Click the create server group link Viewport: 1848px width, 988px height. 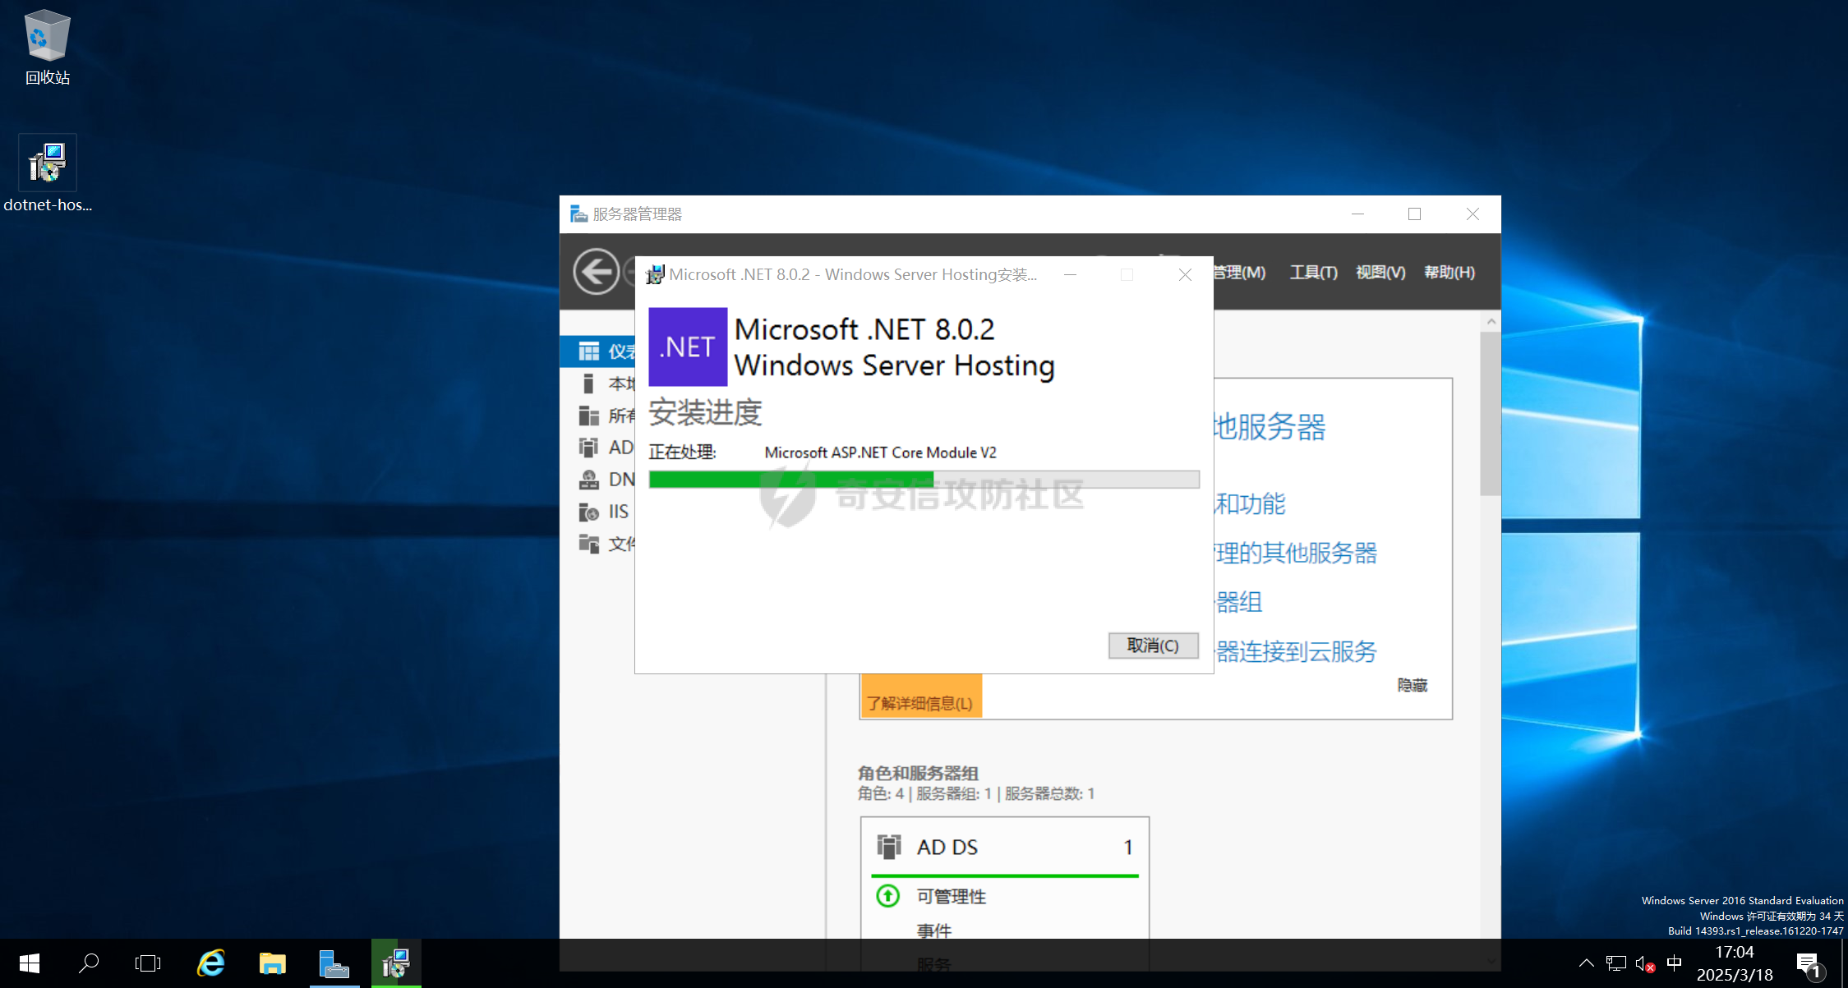pyautogui.click(x=1238, y=602)
